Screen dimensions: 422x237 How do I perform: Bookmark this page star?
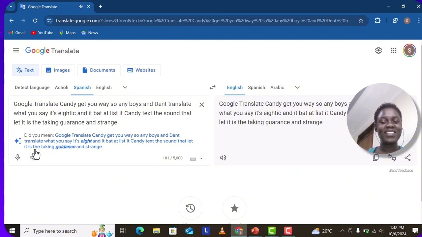click(x=361, y=20)
